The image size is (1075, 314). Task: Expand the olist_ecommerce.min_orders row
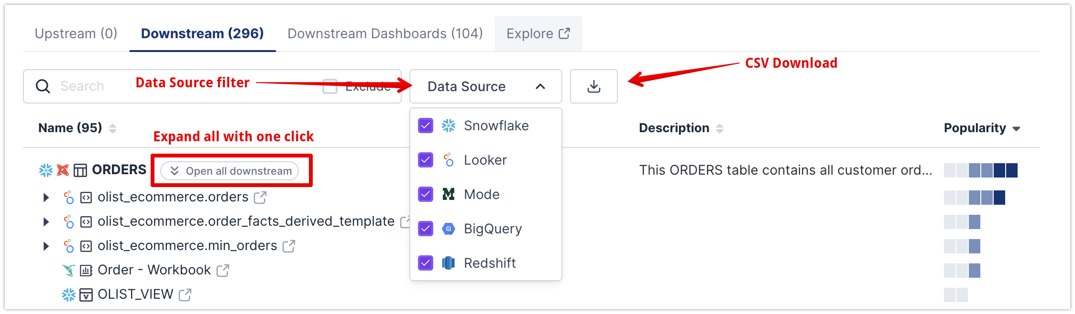(x=46, y=246)
